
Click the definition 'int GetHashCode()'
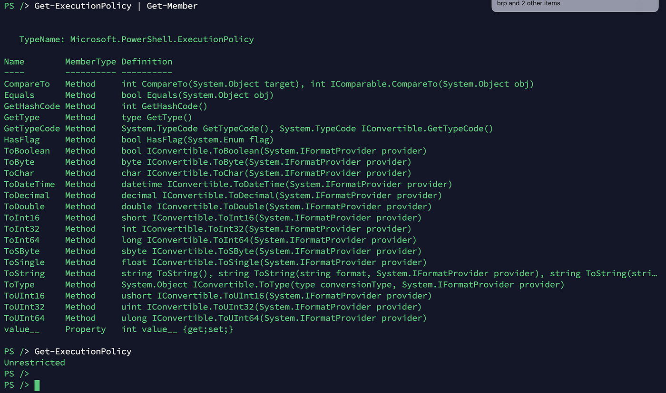[x=165, y=106]
